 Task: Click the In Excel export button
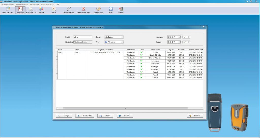[x=125, y=116]
